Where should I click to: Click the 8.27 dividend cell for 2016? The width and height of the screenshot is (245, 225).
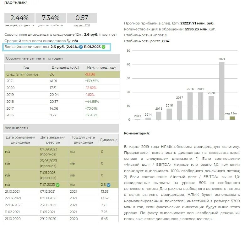[53, 115]
